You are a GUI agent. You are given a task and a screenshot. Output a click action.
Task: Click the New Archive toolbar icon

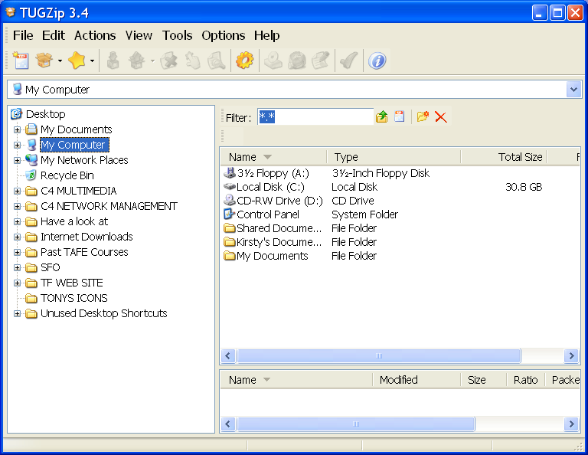[x=21, y=60]
